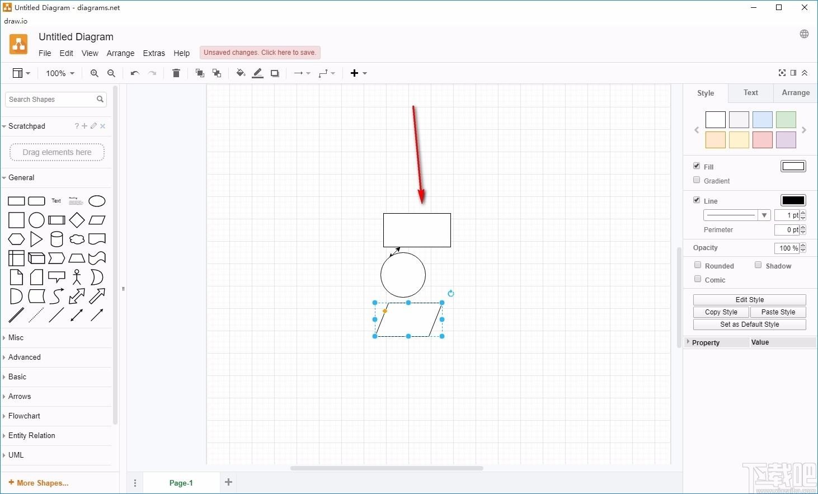Click the search shapes magnifier icon
This screenshot has height=494, width=818.
[100, 99]
